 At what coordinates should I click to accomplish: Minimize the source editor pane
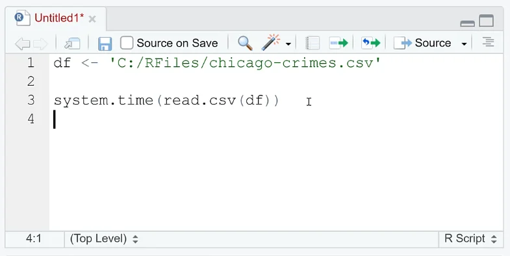[467, 23]
